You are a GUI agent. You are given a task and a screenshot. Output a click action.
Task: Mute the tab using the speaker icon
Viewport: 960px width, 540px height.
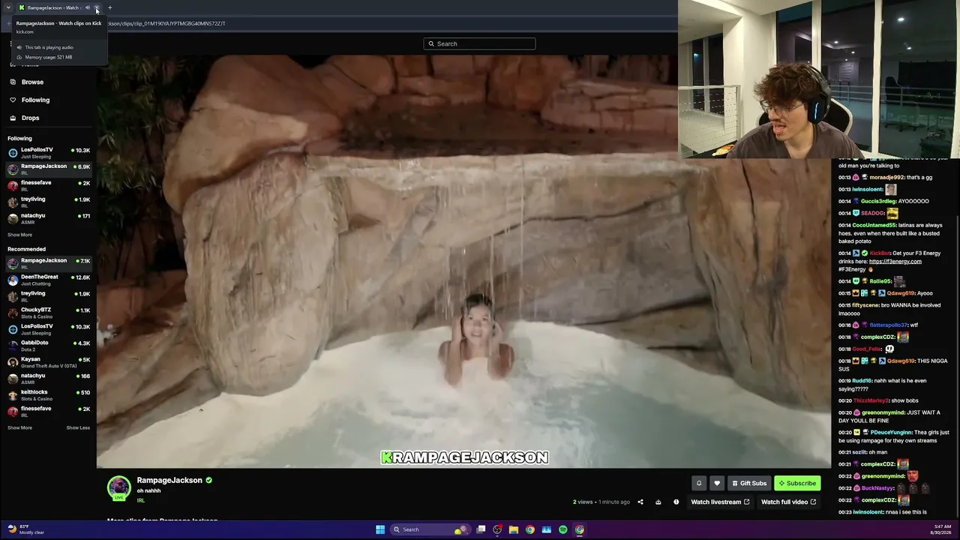[x=88, y=7]
